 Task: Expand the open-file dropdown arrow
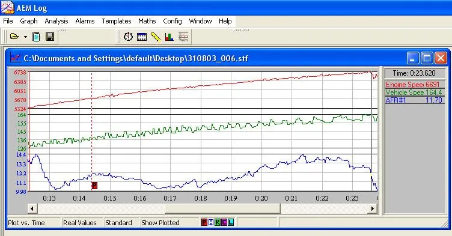tap(25, 37)
